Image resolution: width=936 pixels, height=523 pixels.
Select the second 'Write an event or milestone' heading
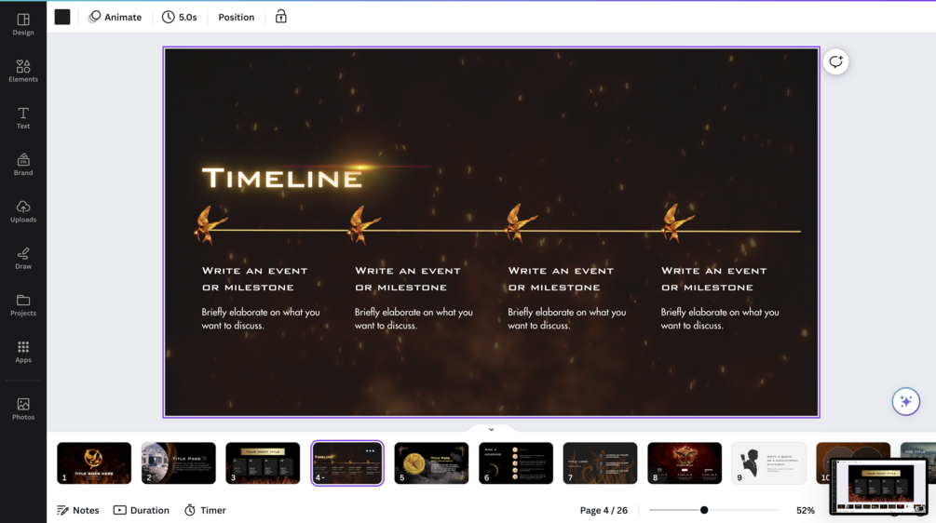(x=408, y=278)
